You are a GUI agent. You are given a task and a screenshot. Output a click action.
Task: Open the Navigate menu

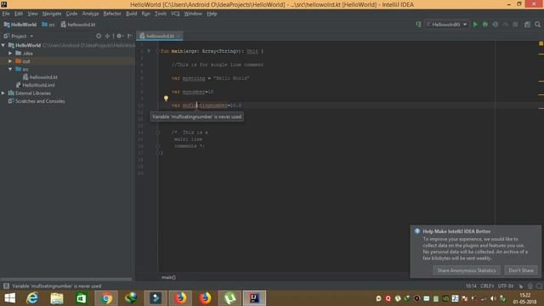click(52, 14)
